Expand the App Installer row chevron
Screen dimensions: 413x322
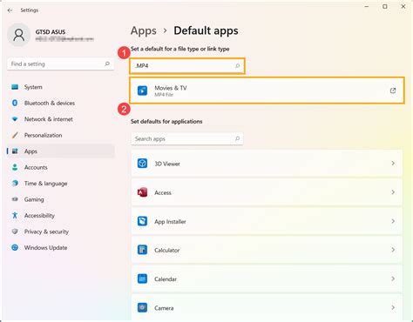[393, 221]
